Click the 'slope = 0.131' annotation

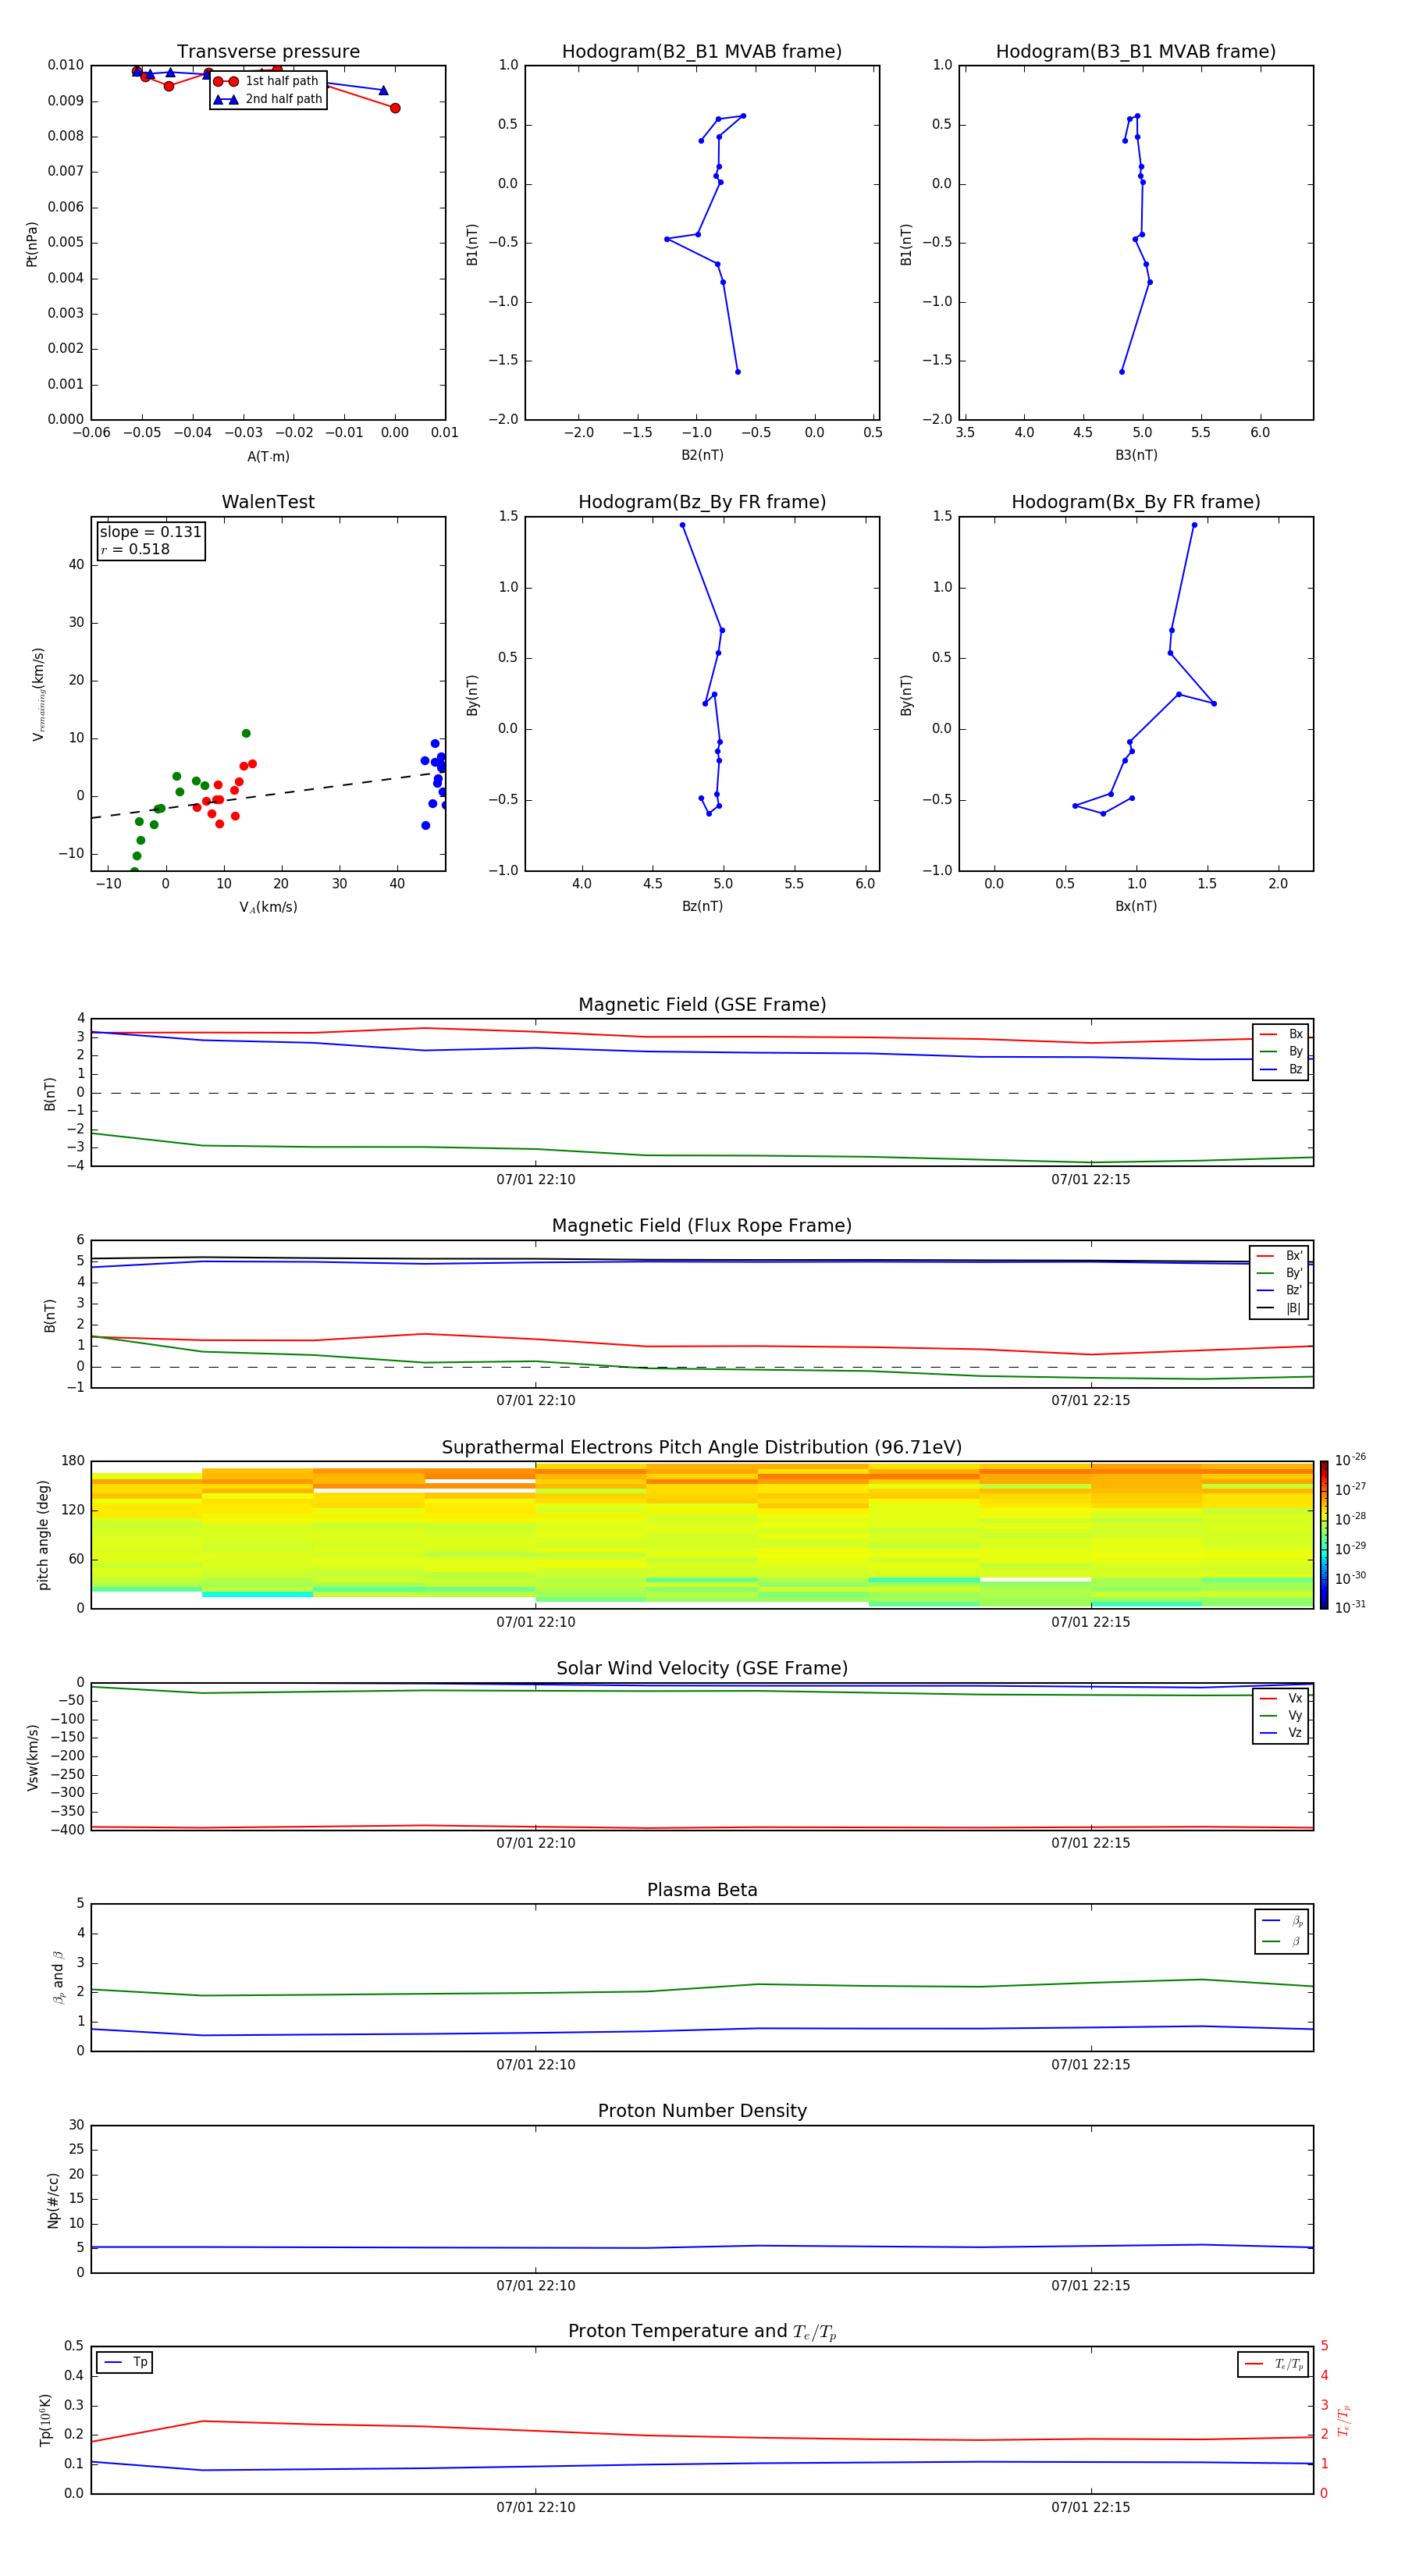(151, 532)
